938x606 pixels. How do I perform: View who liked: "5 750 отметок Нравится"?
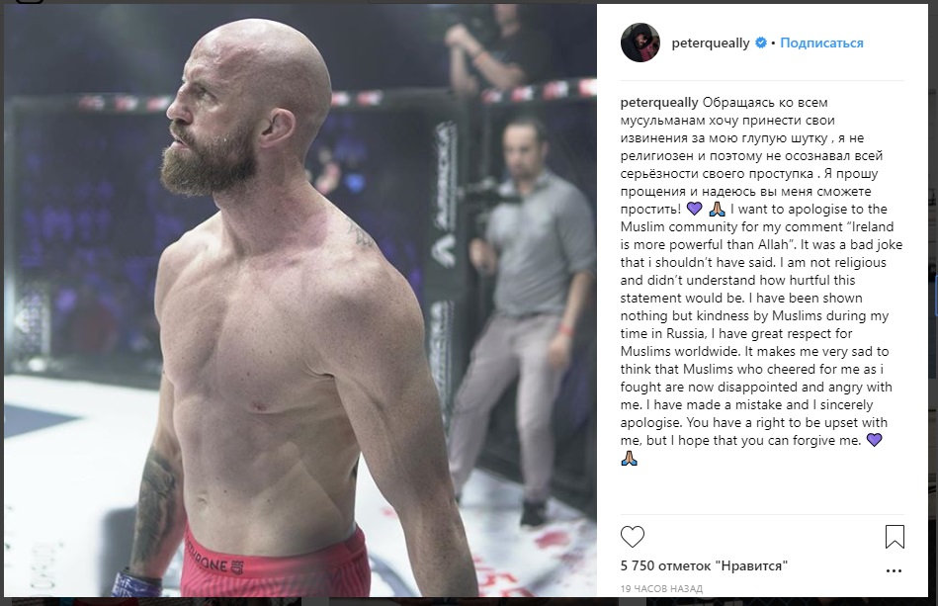pyautogui.click(x=704, y=565)
